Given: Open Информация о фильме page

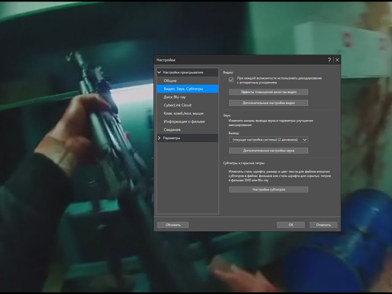Looking at the screenshot, I should [188, 122].
